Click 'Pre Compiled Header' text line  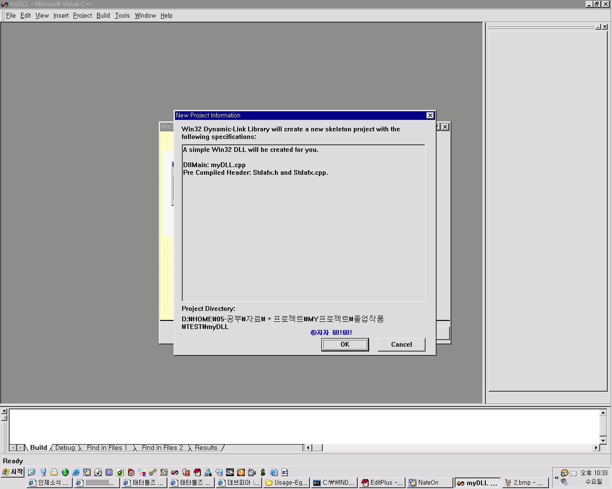click(x=255, y=172)
